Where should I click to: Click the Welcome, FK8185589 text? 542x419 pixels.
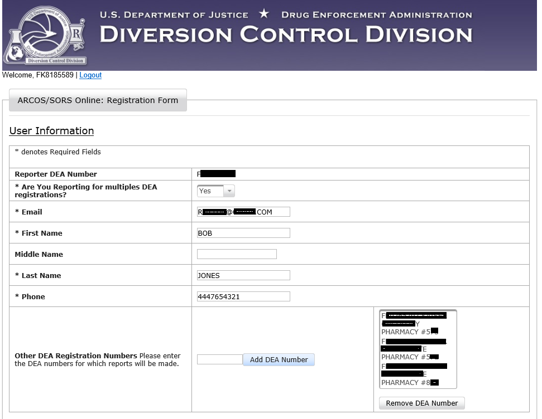pos(37,75)
